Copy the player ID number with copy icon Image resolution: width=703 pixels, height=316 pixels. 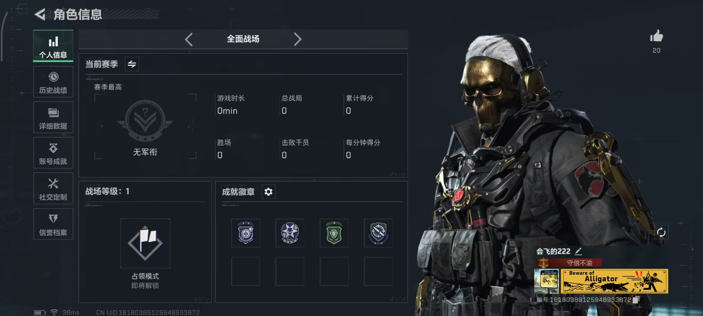tap(636, 300)
